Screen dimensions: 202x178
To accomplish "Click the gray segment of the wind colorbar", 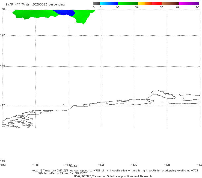I will pos(97,3).
